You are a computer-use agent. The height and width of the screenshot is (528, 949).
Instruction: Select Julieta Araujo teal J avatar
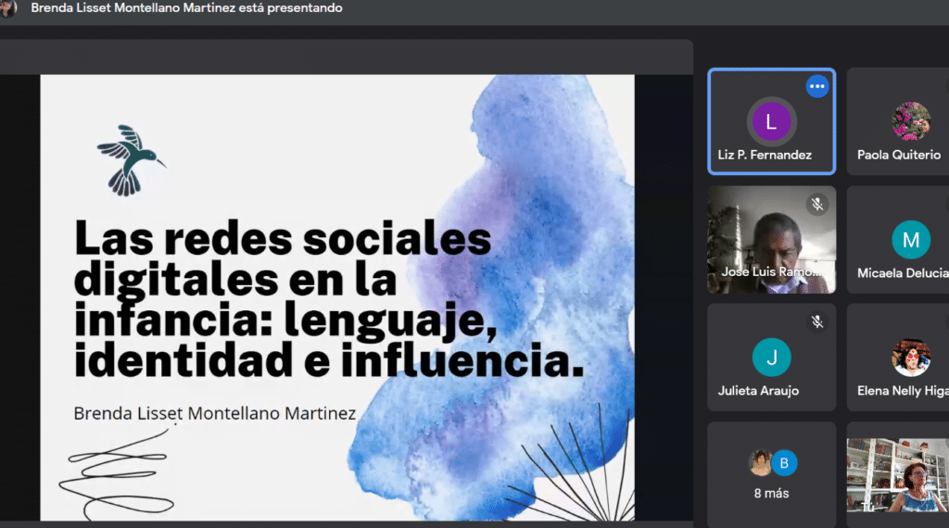tap(771, 358)
